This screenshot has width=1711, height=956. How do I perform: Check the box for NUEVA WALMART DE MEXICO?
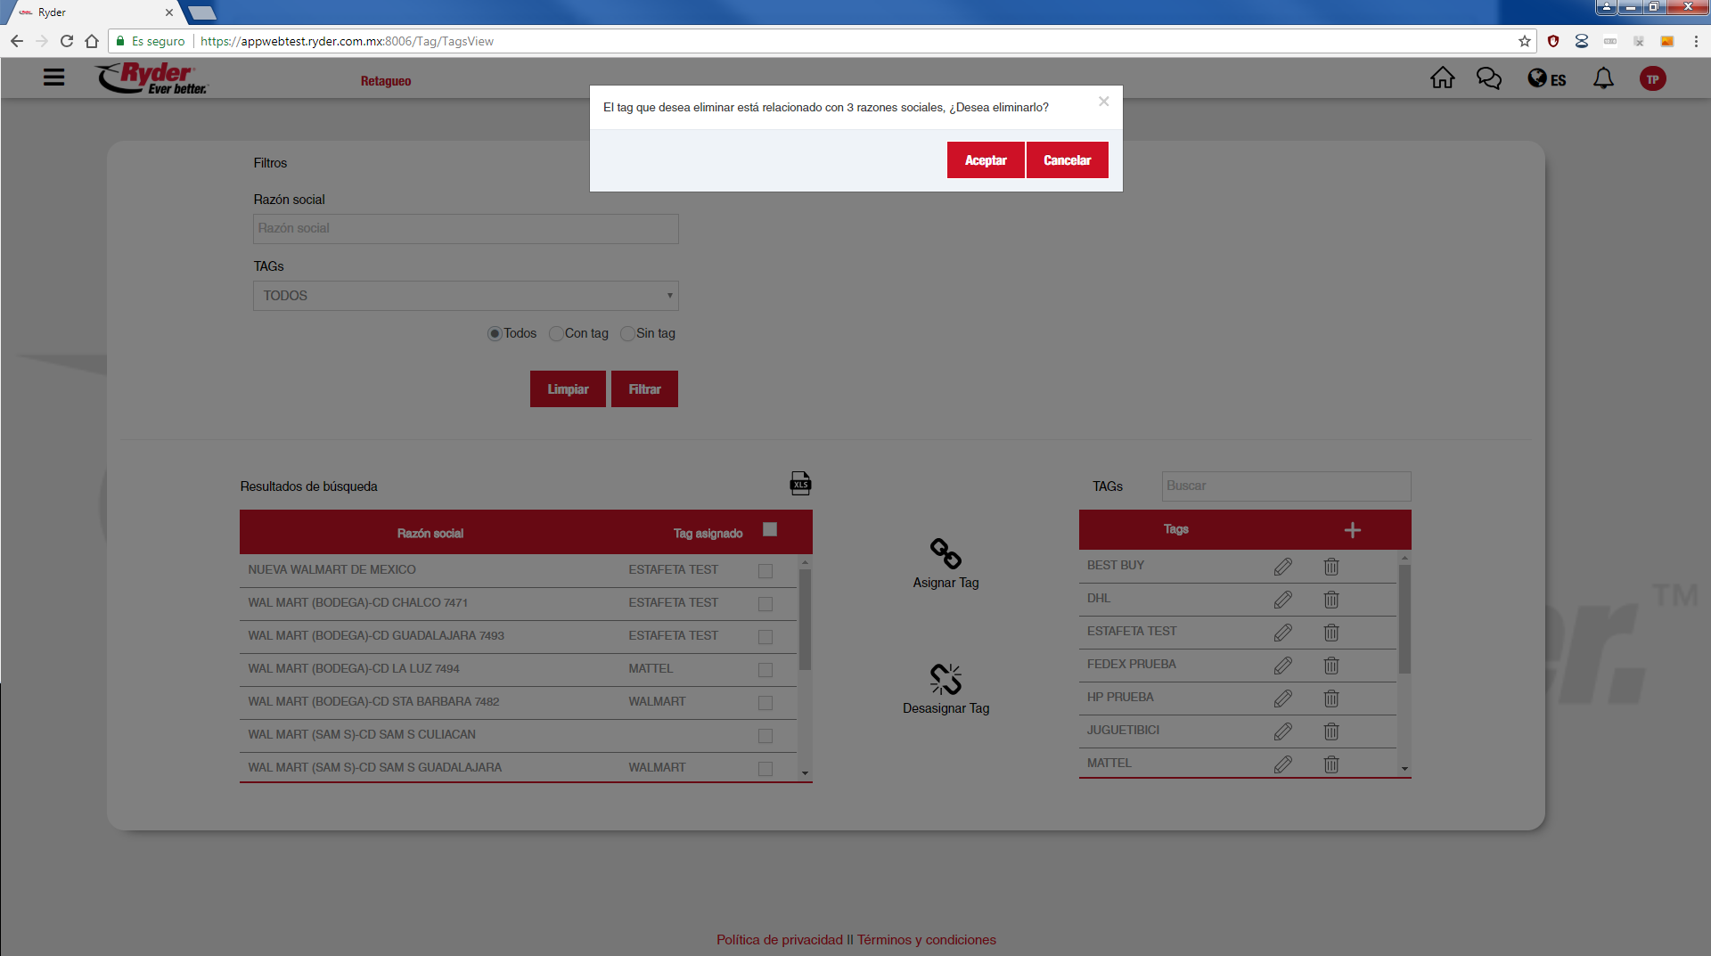[x=765, y=571]
